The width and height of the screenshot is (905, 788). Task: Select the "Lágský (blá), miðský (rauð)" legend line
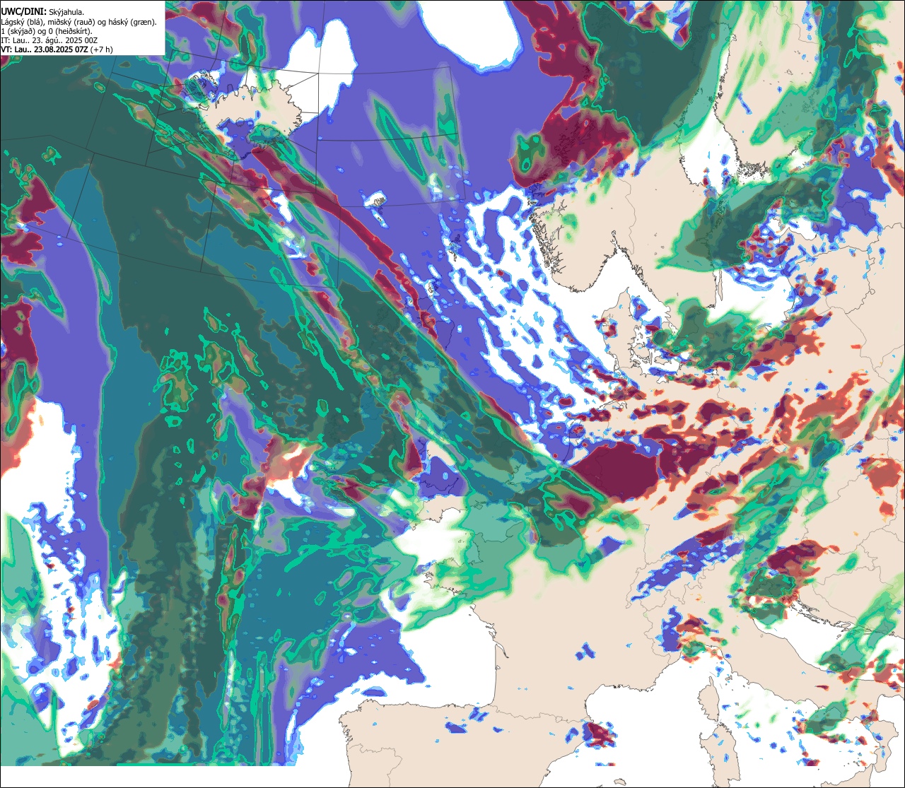click(x=79, y=21)
